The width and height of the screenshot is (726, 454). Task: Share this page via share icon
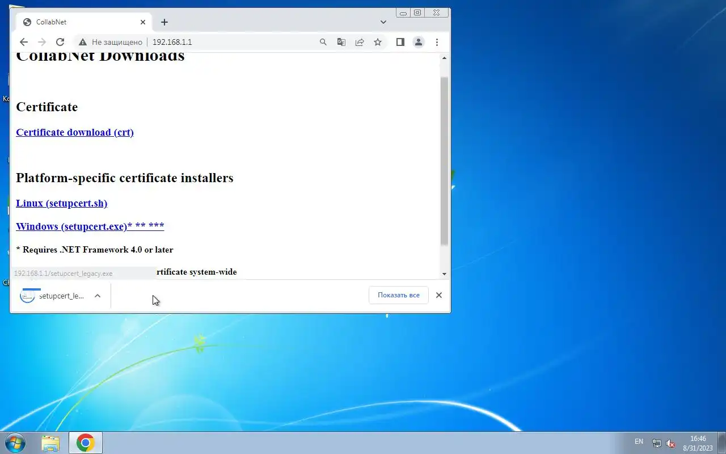click(x=360, y=42)
